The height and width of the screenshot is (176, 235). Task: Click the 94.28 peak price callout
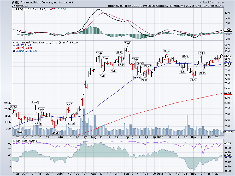tap(127, 43)
